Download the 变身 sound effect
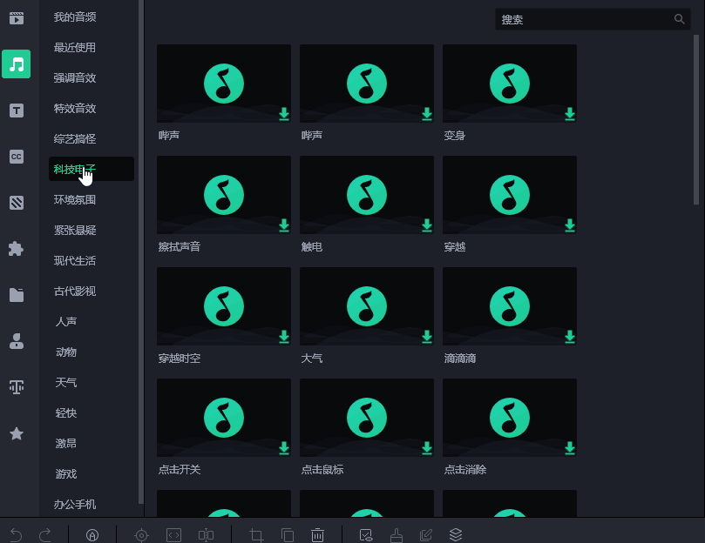Screen dimensions: 705x543 point(570,114)
